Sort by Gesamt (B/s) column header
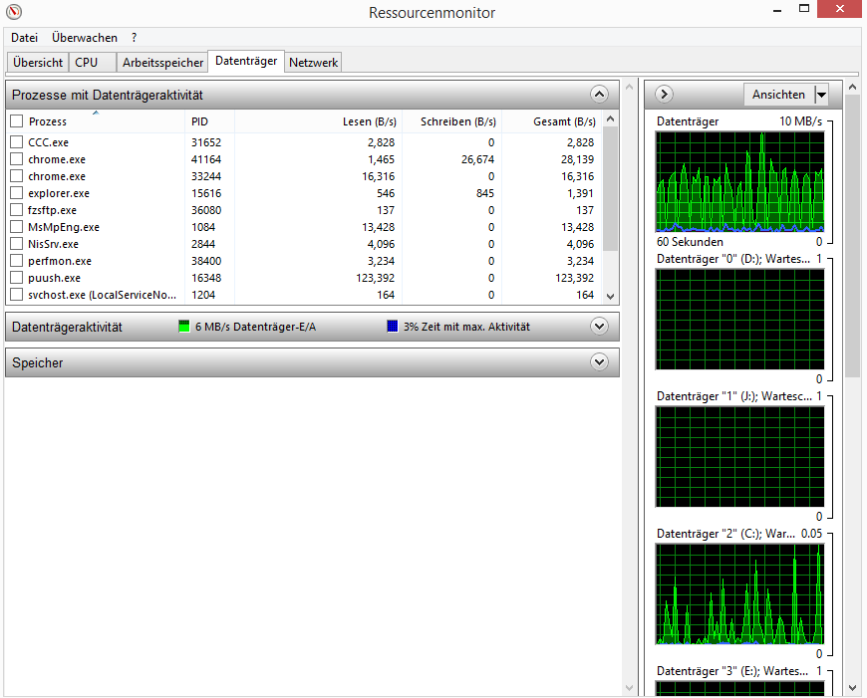 (x=552, y=121)
